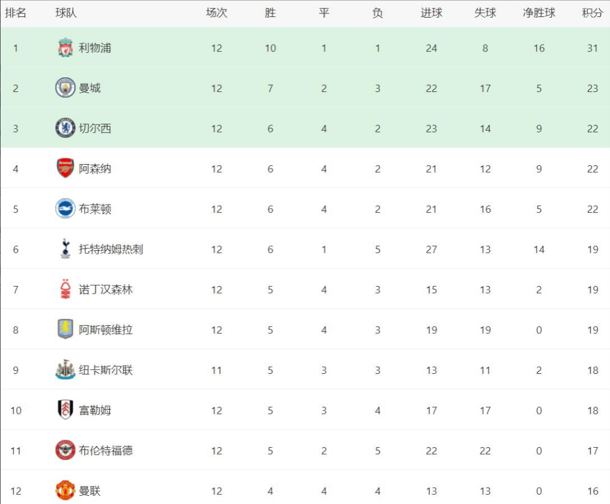
Task: Click the Manchester United club crest
Action: click(66, 491)
